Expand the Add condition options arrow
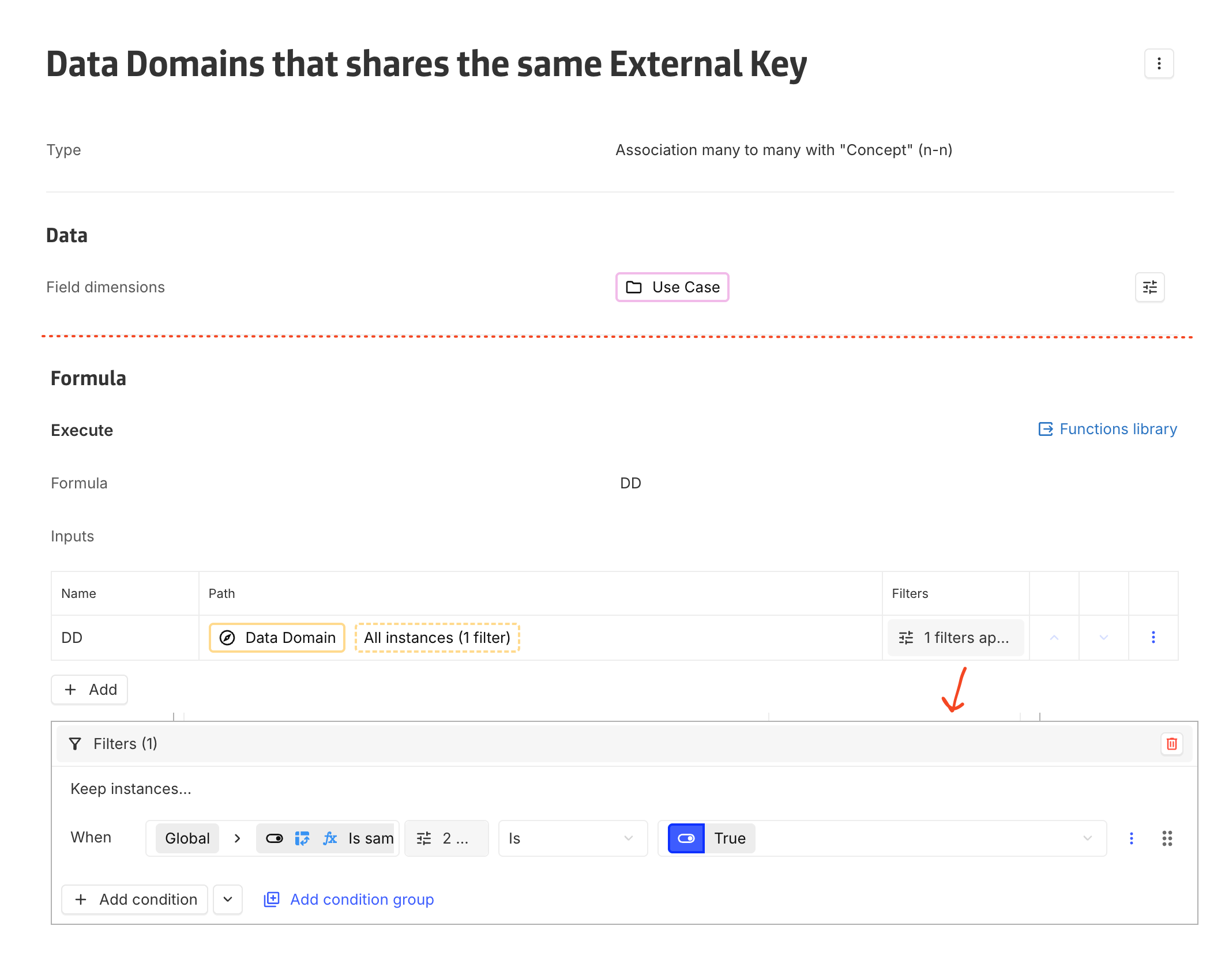 228,899
